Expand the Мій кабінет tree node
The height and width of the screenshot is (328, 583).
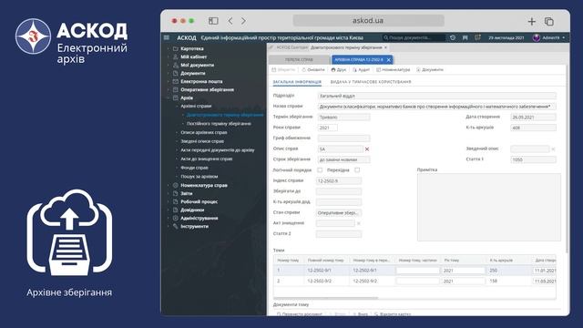(168, 56)
